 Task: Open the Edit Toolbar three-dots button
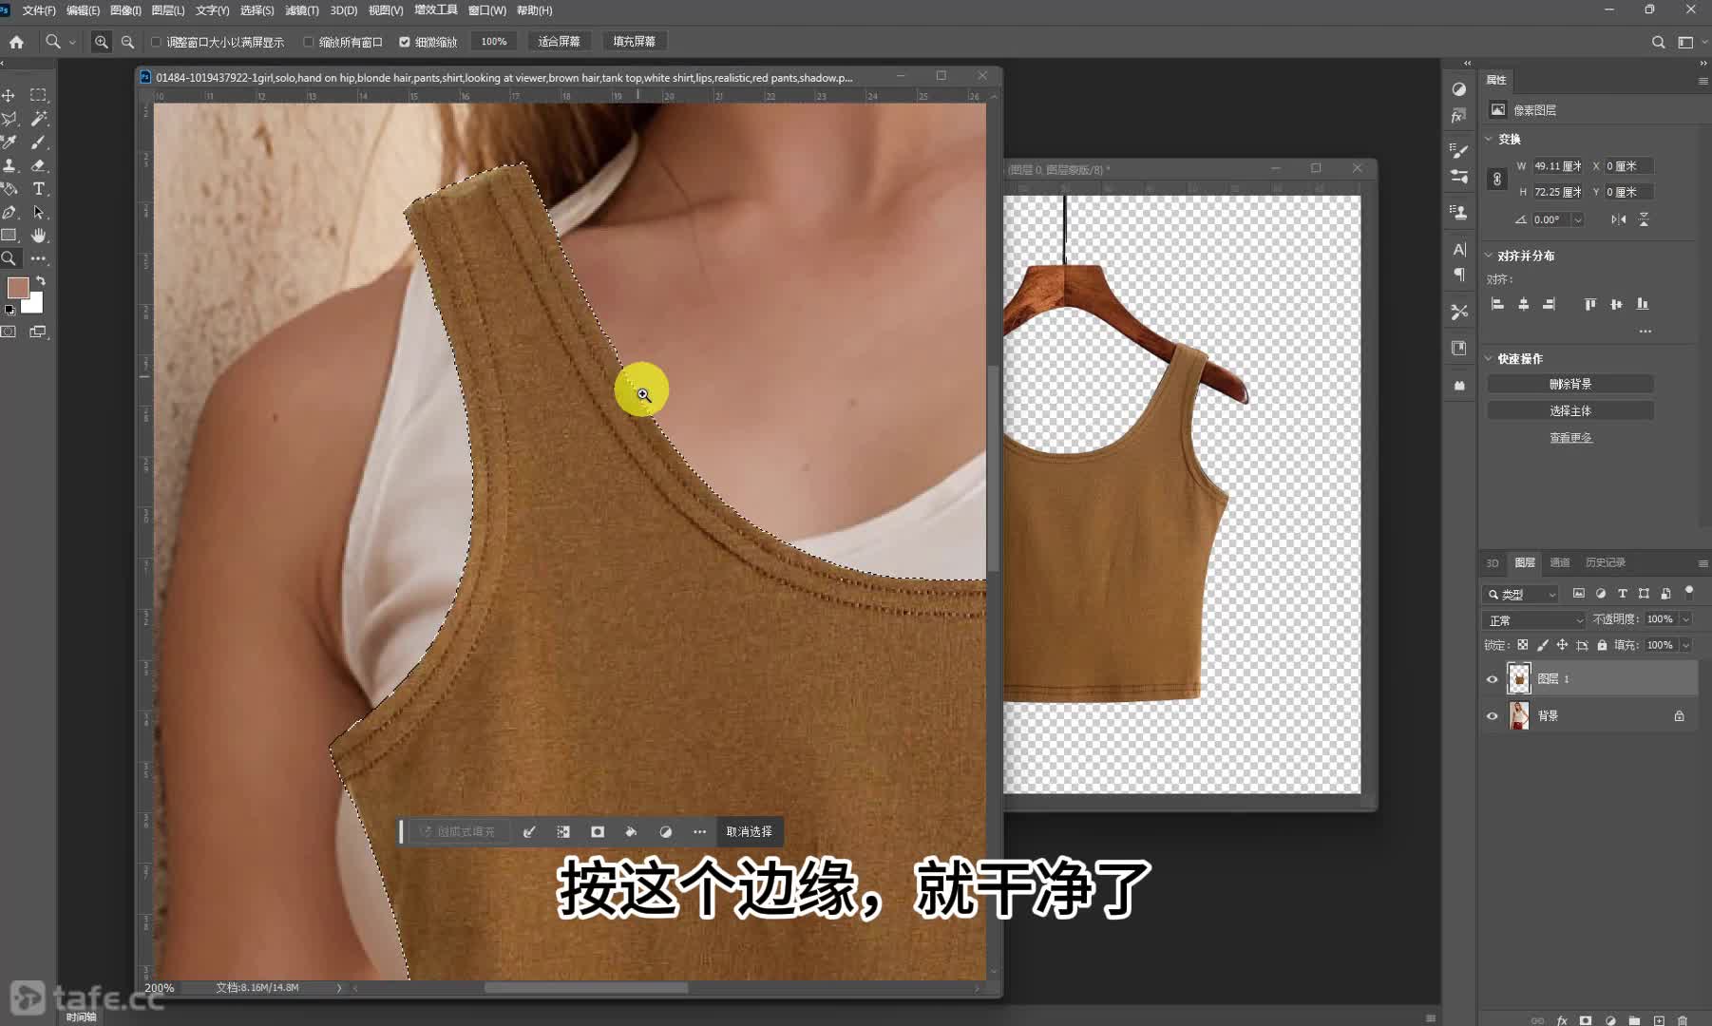[x=38, y=258]
